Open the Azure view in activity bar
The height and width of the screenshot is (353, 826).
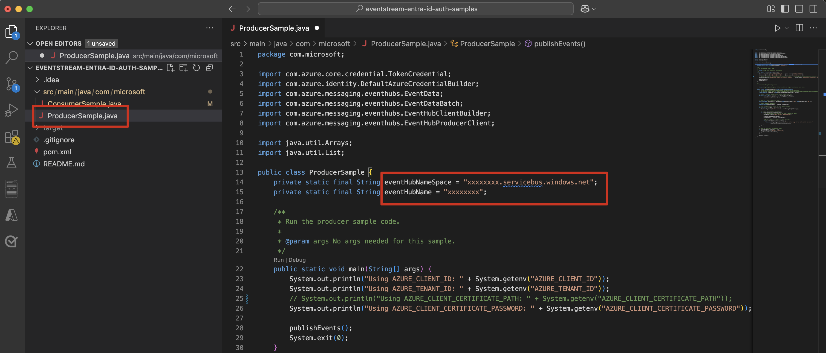(12, 215)
